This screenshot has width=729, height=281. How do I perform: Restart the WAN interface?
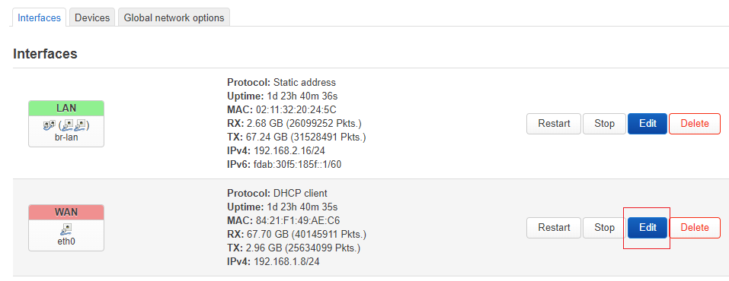[554, 228]
